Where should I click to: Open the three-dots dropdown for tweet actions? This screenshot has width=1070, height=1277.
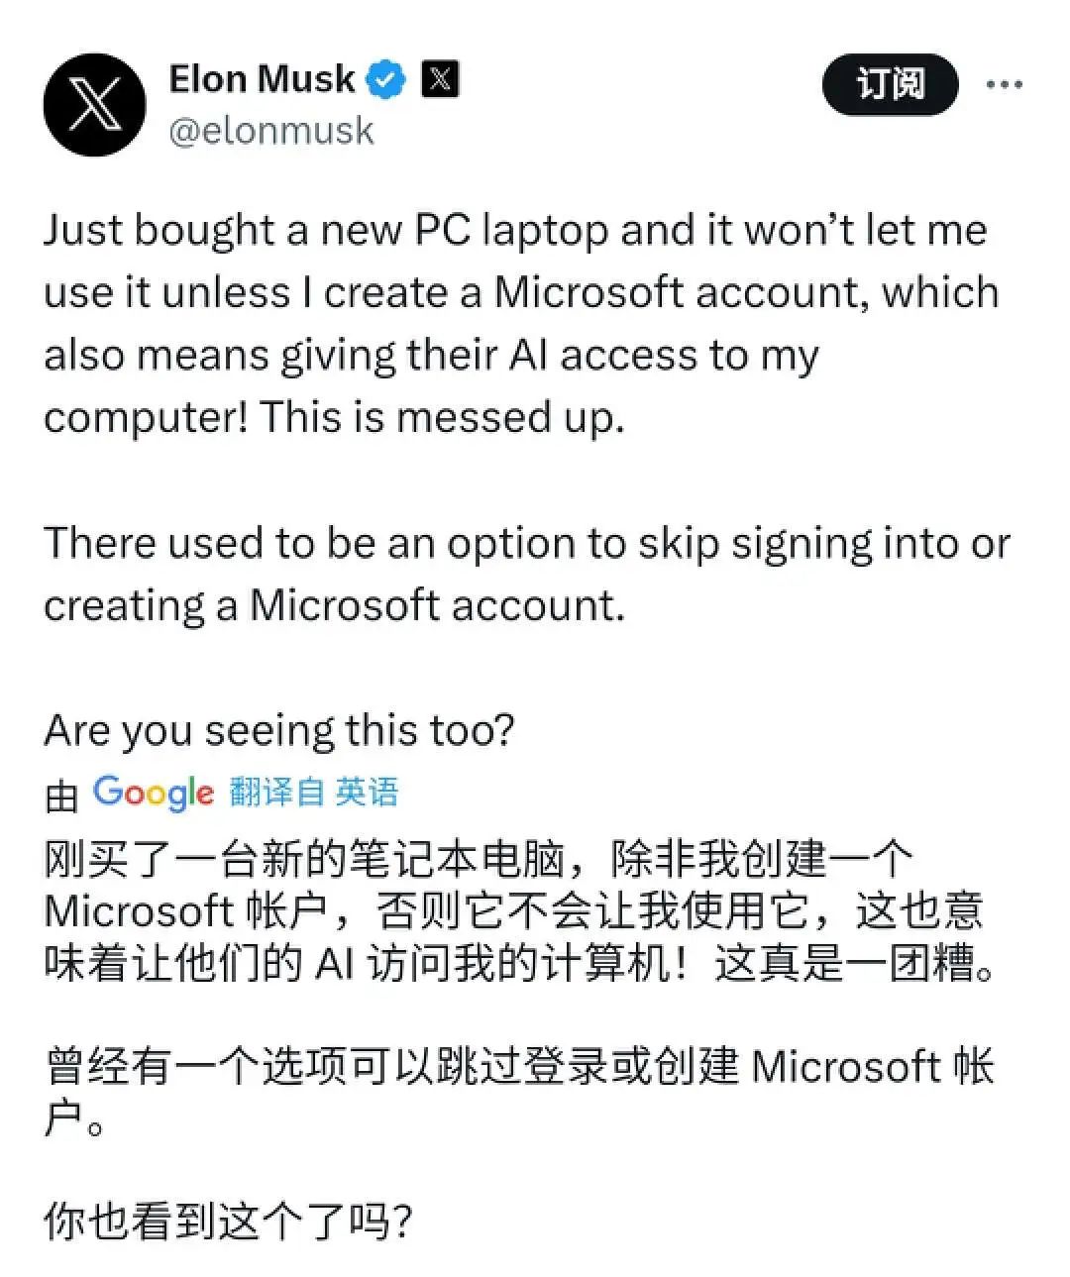[x=1005, y=84]
